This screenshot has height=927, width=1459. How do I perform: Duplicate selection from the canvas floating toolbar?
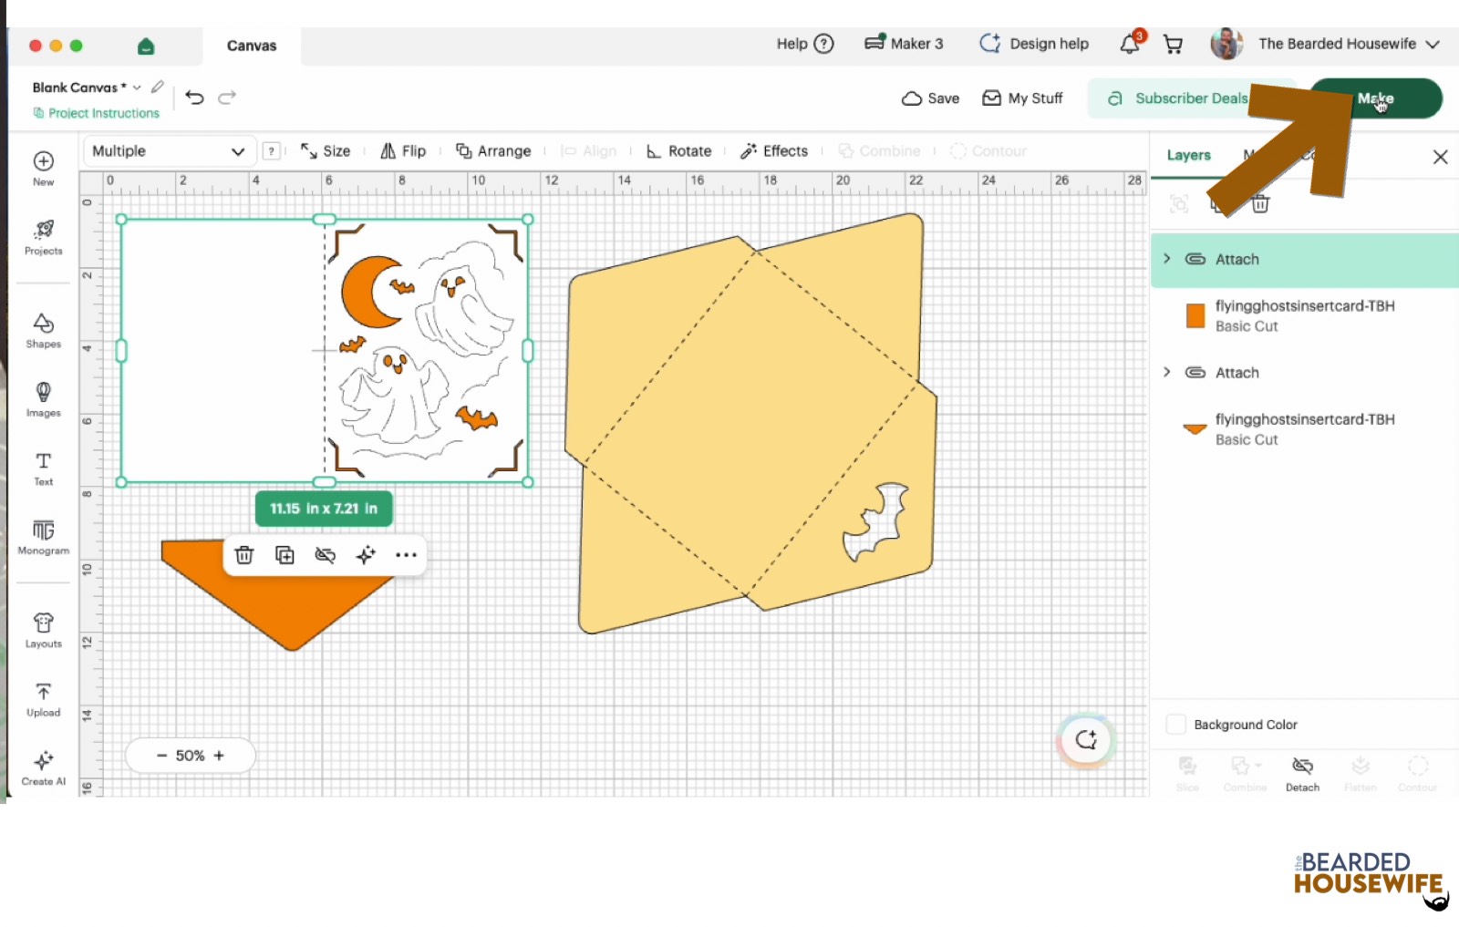click(285, 555)
